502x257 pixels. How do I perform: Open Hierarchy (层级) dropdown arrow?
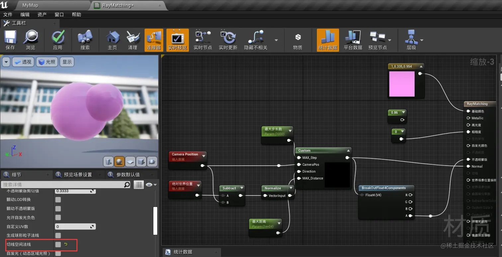(x=422, y=40)
